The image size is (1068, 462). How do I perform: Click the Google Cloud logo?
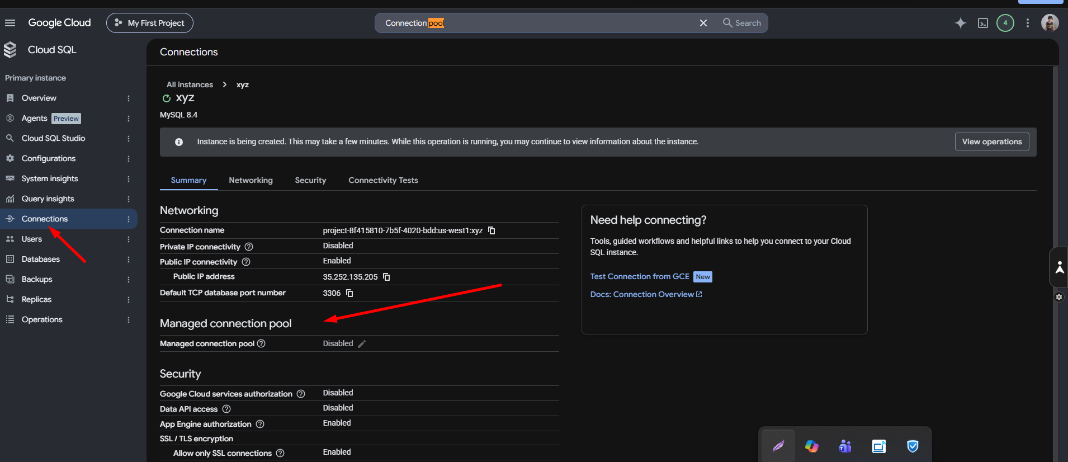click(x=59, y=23)
